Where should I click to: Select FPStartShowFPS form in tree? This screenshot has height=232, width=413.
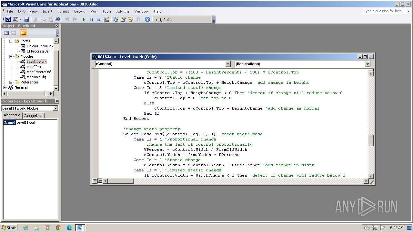tap(40, 46)
